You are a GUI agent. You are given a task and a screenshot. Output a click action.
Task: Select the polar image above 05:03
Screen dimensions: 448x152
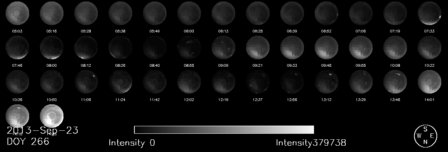tap(18, 13)
